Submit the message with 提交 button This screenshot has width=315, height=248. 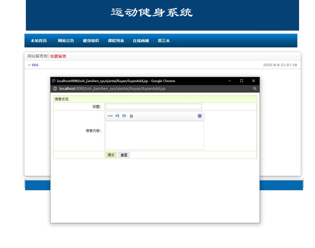coord(111,155)
